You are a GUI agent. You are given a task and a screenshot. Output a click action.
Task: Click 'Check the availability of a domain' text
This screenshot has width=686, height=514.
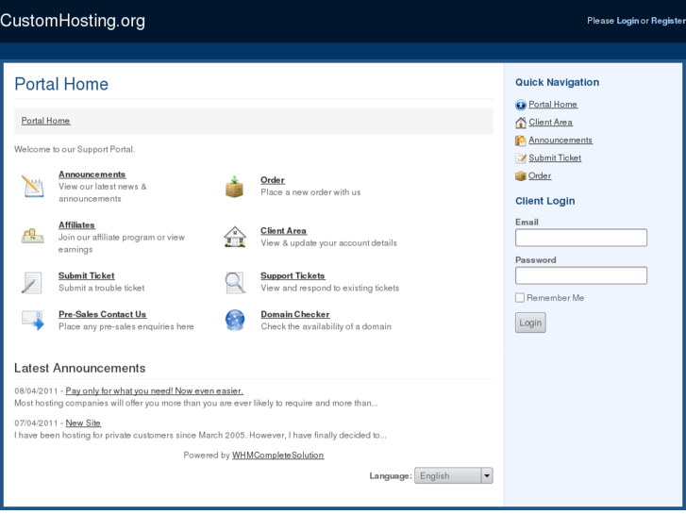pyautogui.click(x=326, y=326)
